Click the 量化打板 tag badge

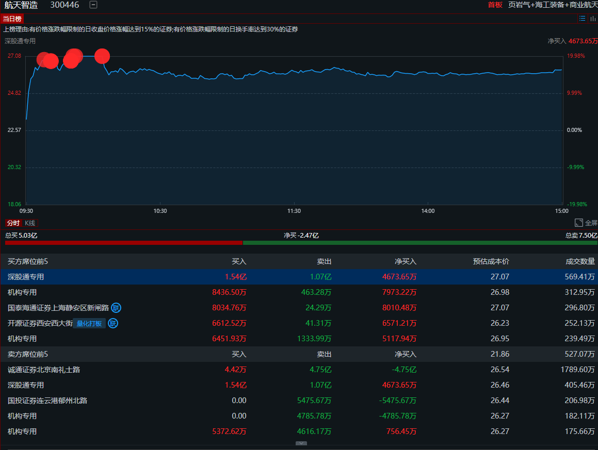pyautogui.click(x=89, y=323)
